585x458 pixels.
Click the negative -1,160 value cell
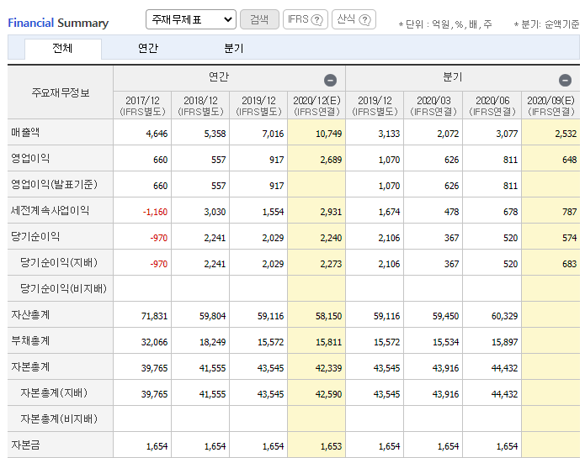click(x=142, y=212)
